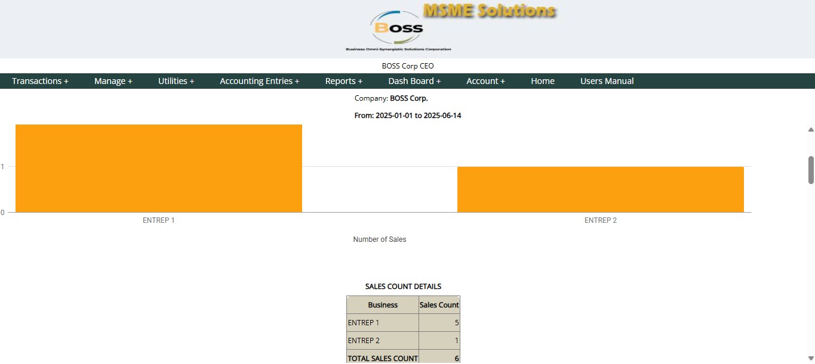Open the Users Manual link
The height and width of the screenshot is (364, 815).
click(x=607, y=81)
